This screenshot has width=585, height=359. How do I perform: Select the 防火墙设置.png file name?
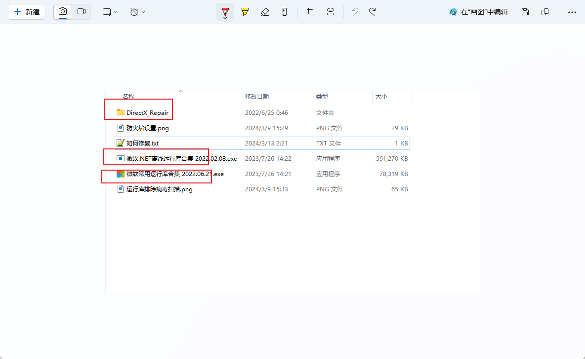[147, 128]
